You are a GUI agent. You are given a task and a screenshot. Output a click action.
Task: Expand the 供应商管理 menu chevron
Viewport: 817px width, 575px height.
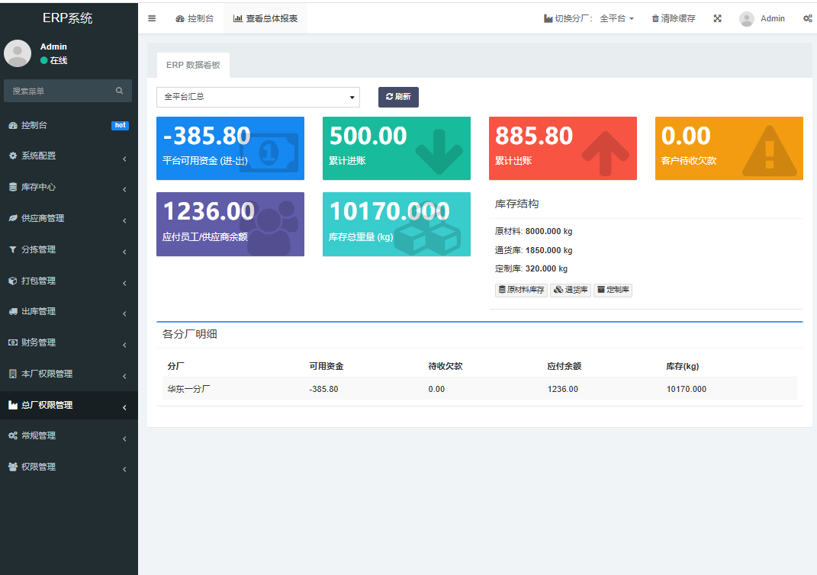[124, 221]
